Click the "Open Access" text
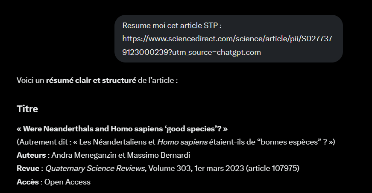 tap(67, 182)
